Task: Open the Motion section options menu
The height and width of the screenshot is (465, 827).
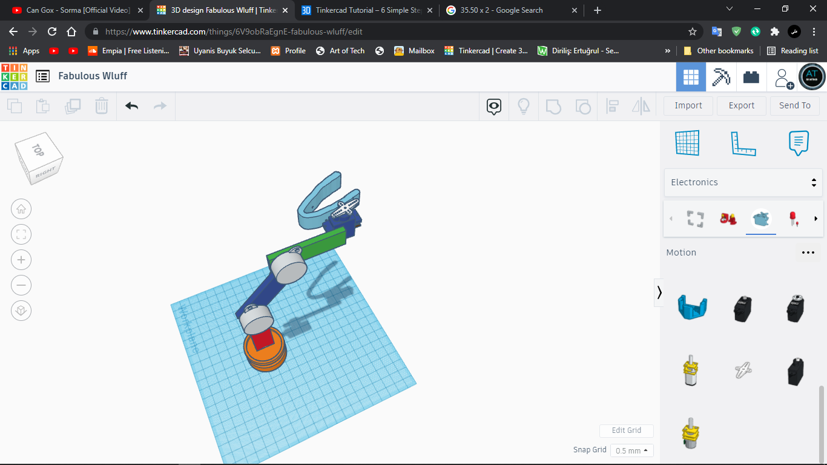Action: [808, 252]
